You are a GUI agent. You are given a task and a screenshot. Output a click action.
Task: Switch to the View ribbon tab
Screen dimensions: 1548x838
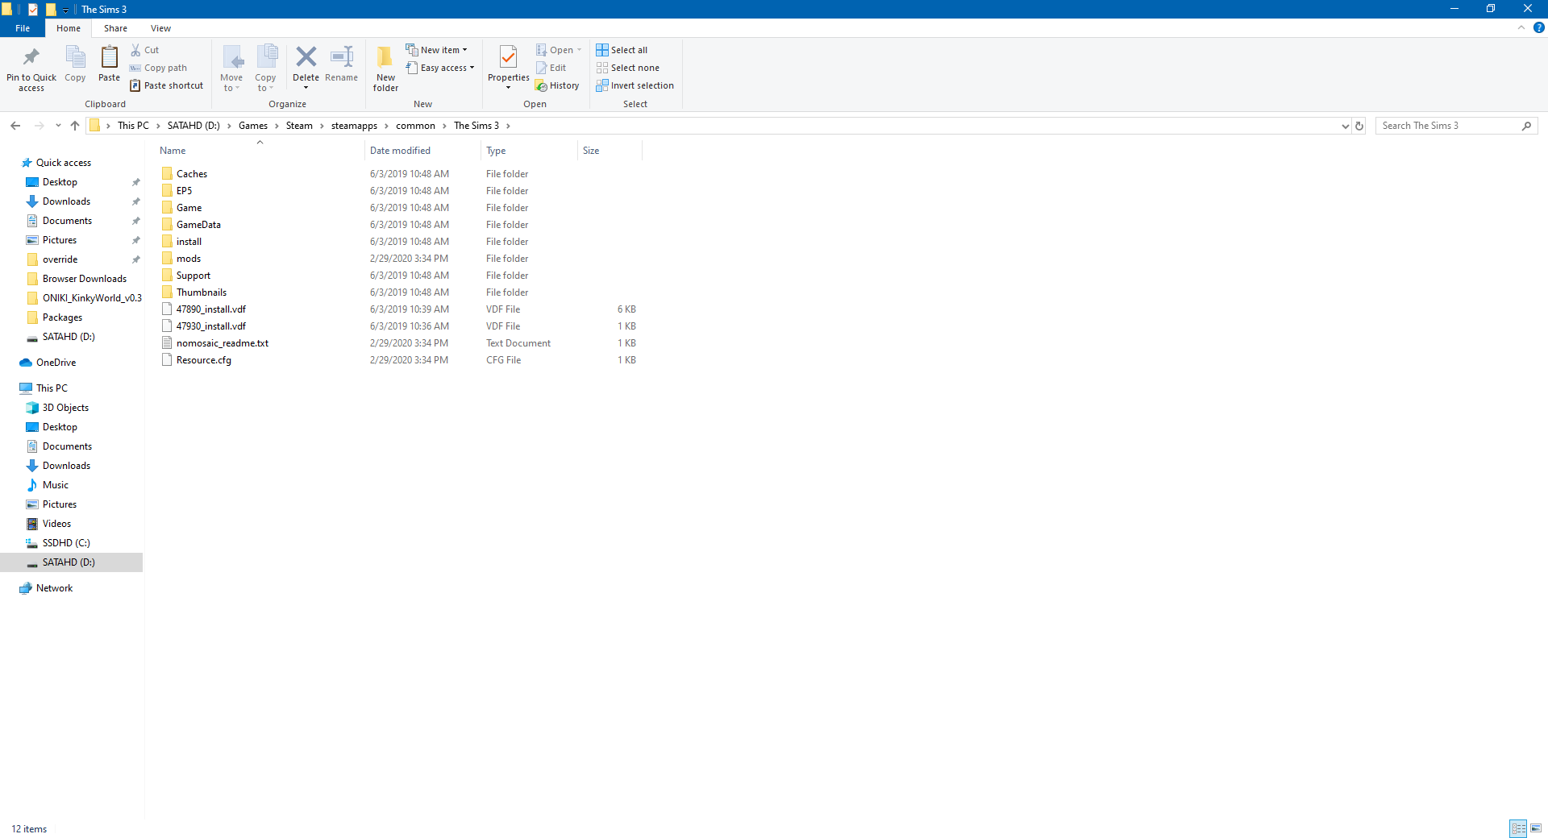click(x=160, y=28)
